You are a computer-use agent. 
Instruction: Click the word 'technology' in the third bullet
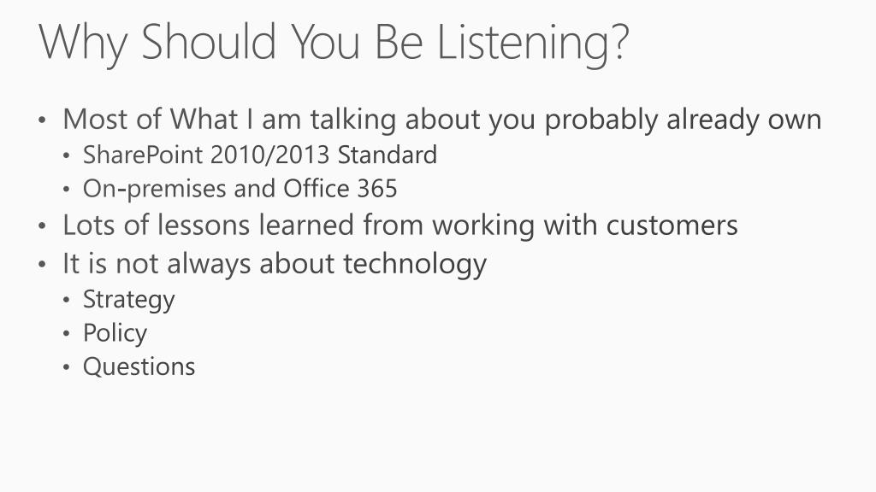click(x=415, y=264)
